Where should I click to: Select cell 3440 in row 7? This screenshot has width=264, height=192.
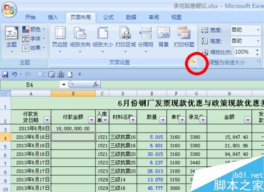(196, 163)
